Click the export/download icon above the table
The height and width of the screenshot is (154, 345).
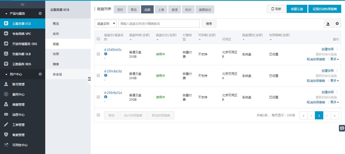[x=328, y=24]
